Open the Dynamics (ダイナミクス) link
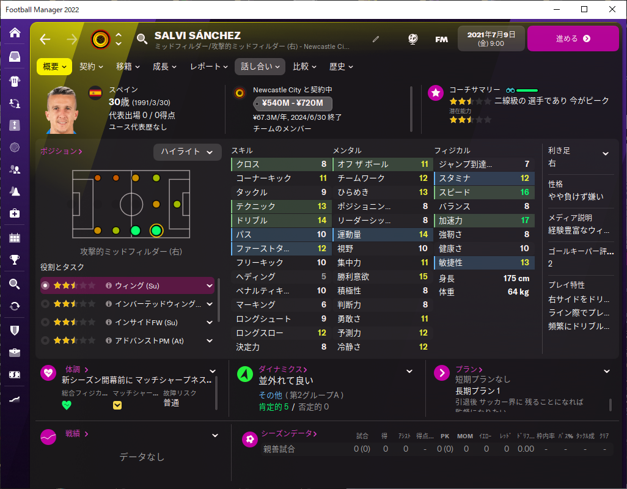Viewport: 627px width, 489px height. (283, 369)
